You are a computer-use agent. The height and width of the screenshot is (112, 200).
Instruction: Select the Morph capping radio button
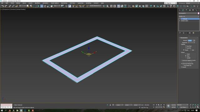point(184,50)
